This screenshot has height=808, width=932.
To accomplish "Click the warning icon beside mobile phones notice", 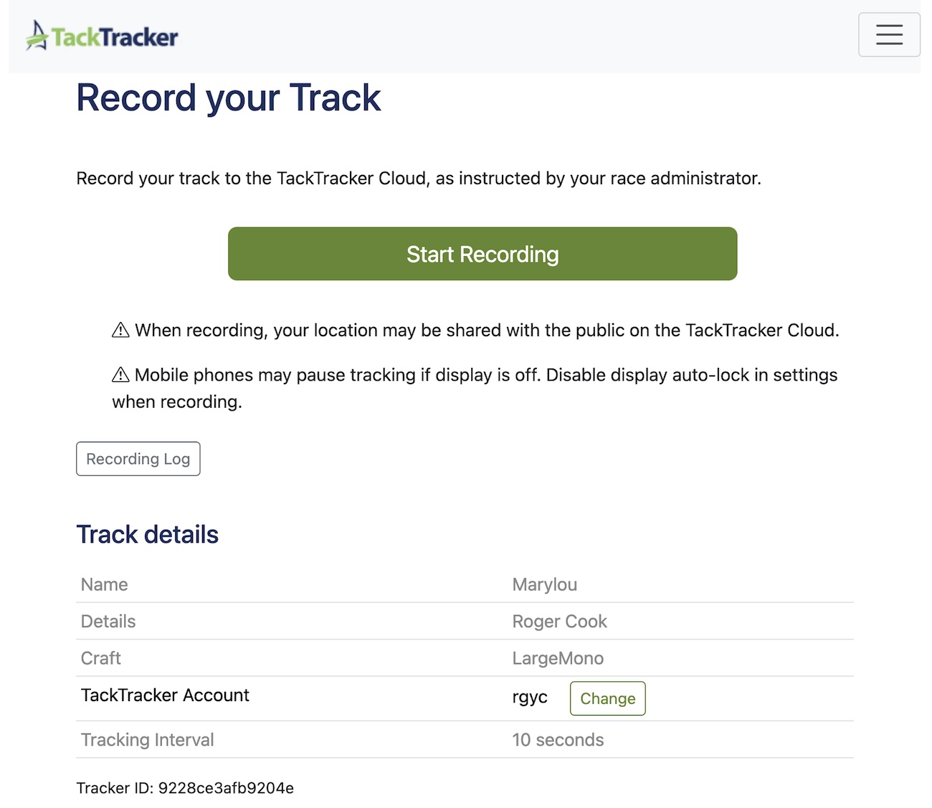I will tap(120, 375).
